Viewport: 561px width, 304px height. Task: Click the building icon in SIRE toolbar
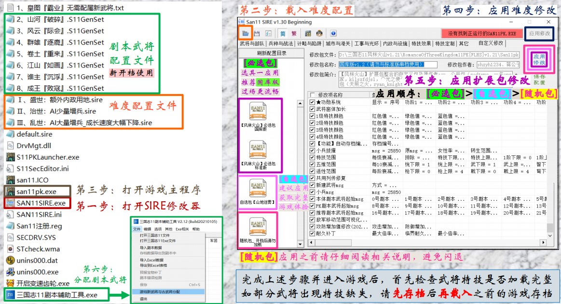(x=308, y=33)
